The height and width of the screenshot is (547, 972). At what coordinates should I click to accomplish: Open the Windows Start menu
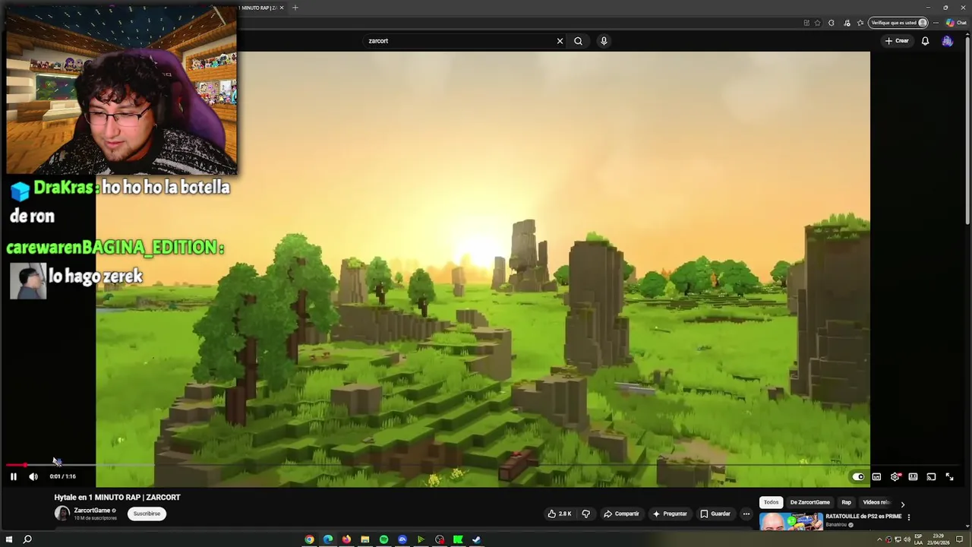pyautogui.click(x=9, y=539)
